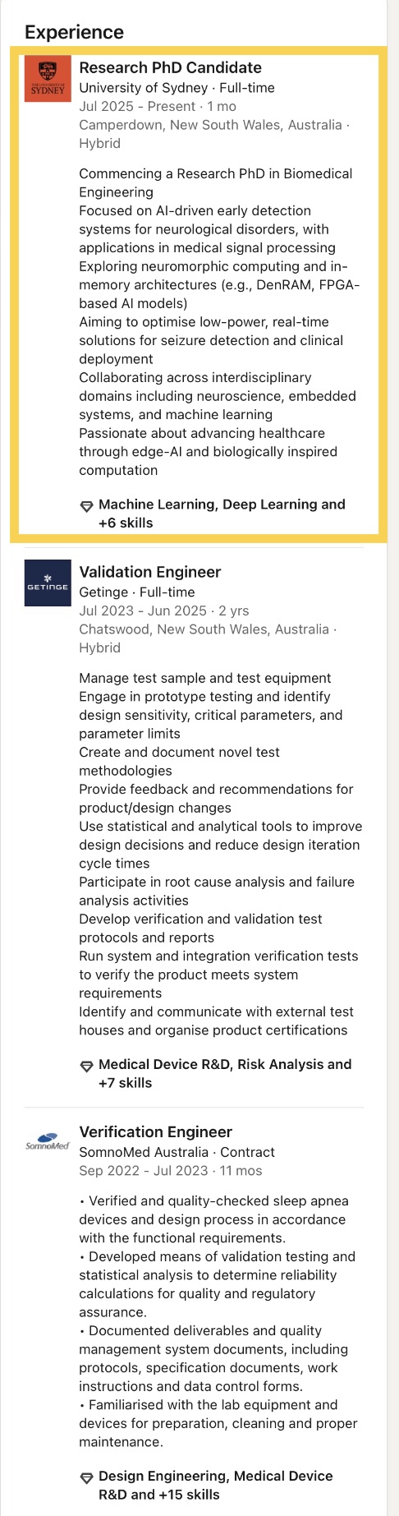Click the skills gem icon under Verification Engineer

click(86, 1477)
